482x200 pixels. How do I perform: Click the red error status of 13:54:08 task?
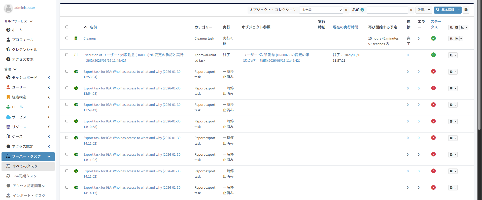(x=433, y=88)
